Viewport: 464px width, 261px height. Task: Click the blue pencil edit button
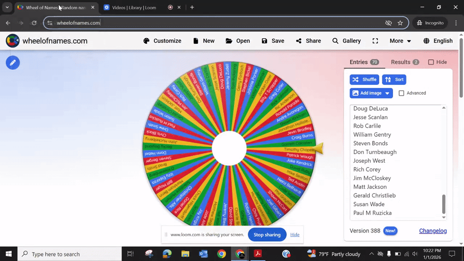13,63
